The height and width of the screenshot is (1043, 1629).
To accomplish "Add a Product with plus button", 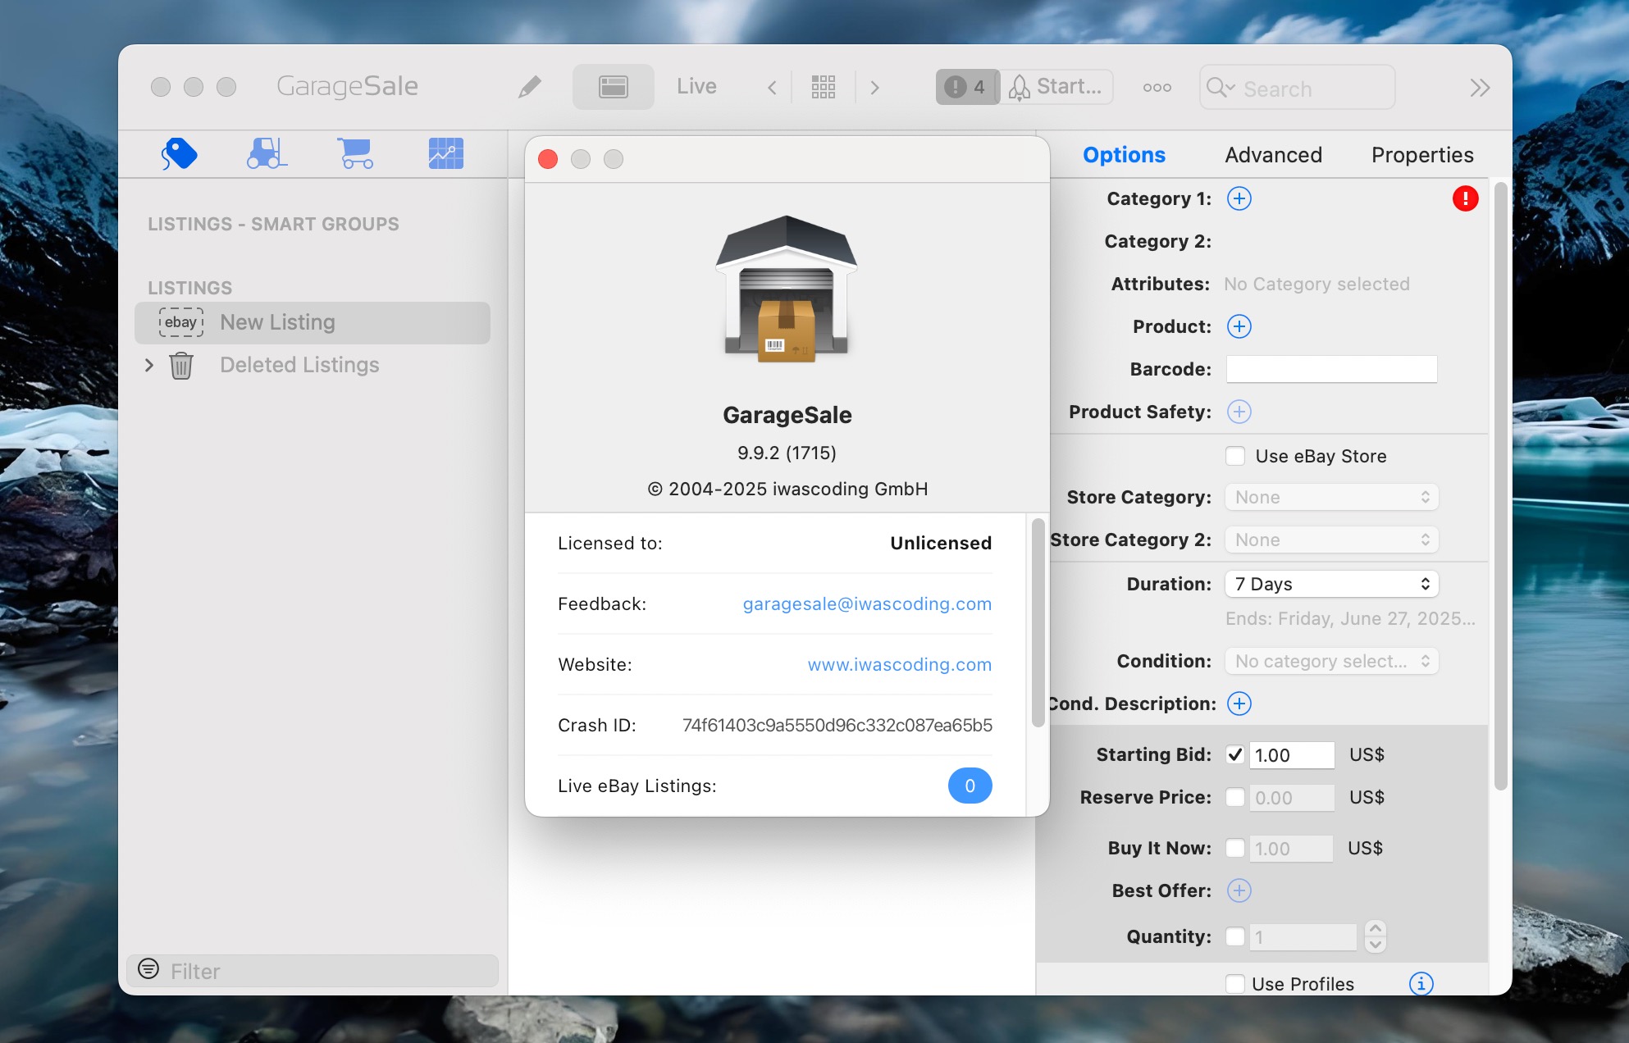I will 1239,326.
